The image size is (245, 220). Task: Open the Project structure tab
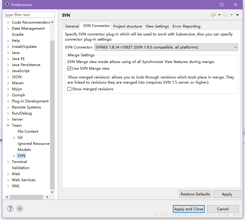[x=127, y=26]
